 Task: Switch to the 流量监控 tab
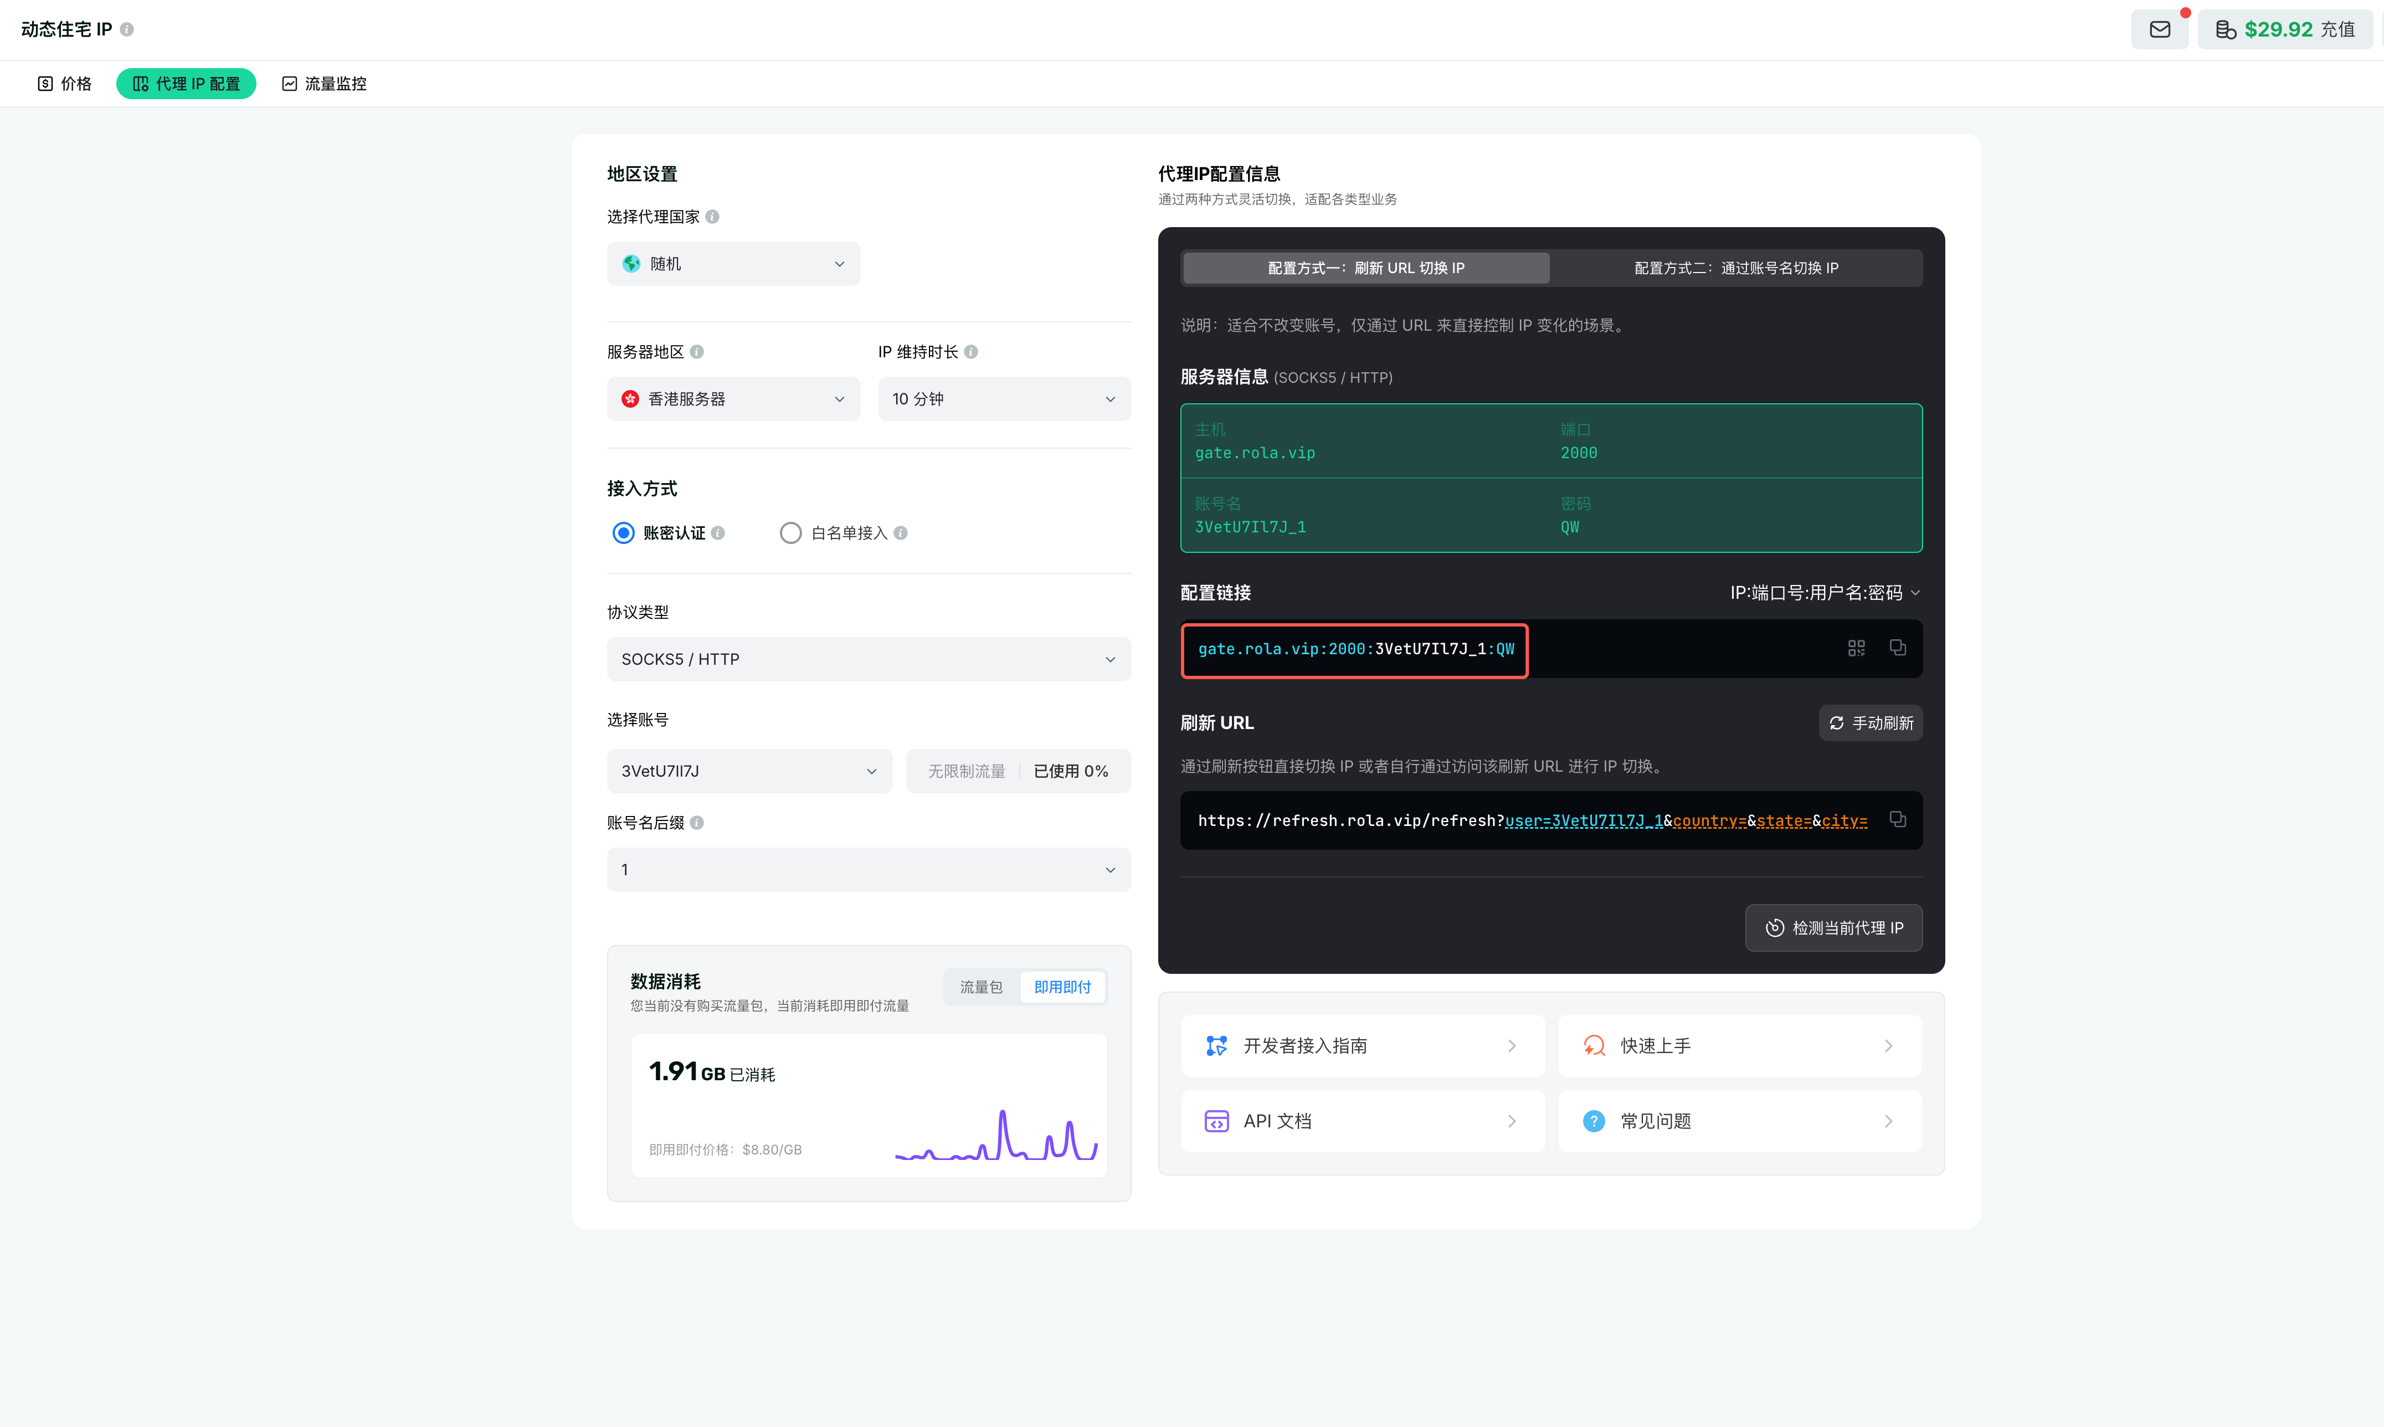click(x=324, y=84)
